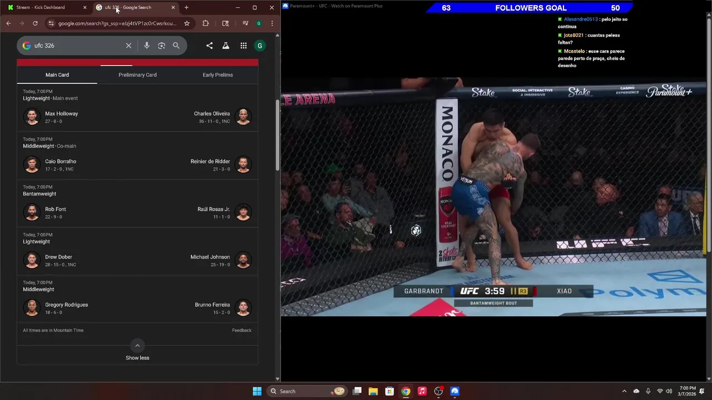Open Caio Borralho fighter link

[61, 162]
